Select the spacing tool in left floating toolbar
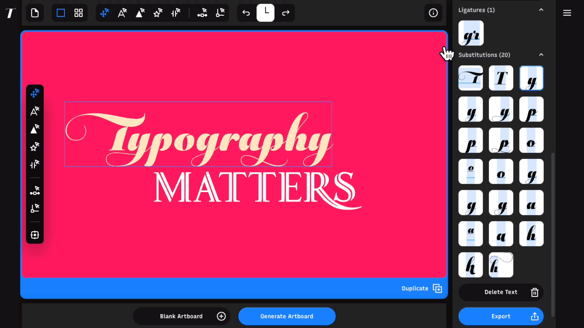The image size is (584, 328). click(x=35, y=164)
